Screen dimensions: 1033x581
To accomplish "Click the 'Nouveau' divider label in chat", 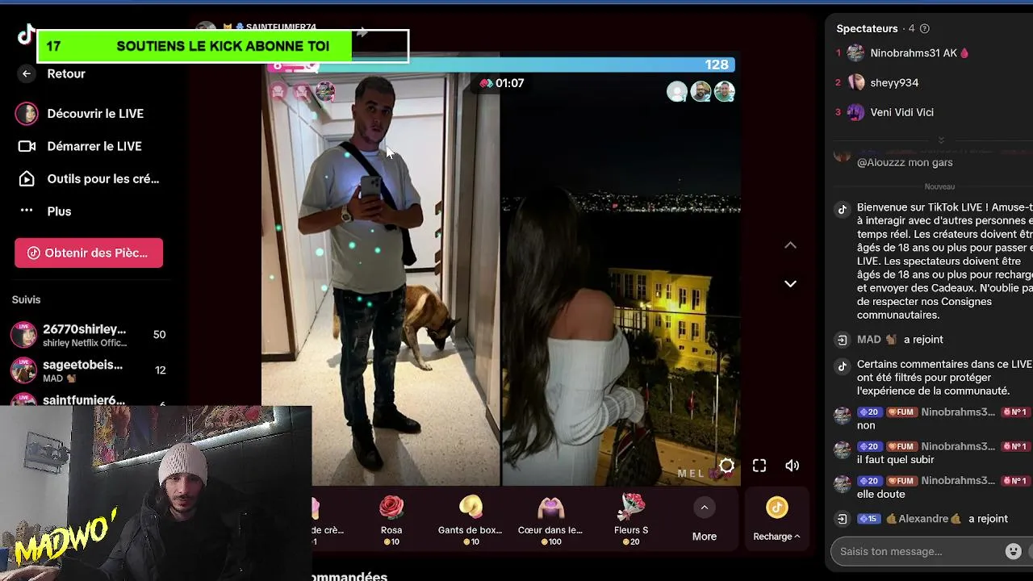I will 939,186.
